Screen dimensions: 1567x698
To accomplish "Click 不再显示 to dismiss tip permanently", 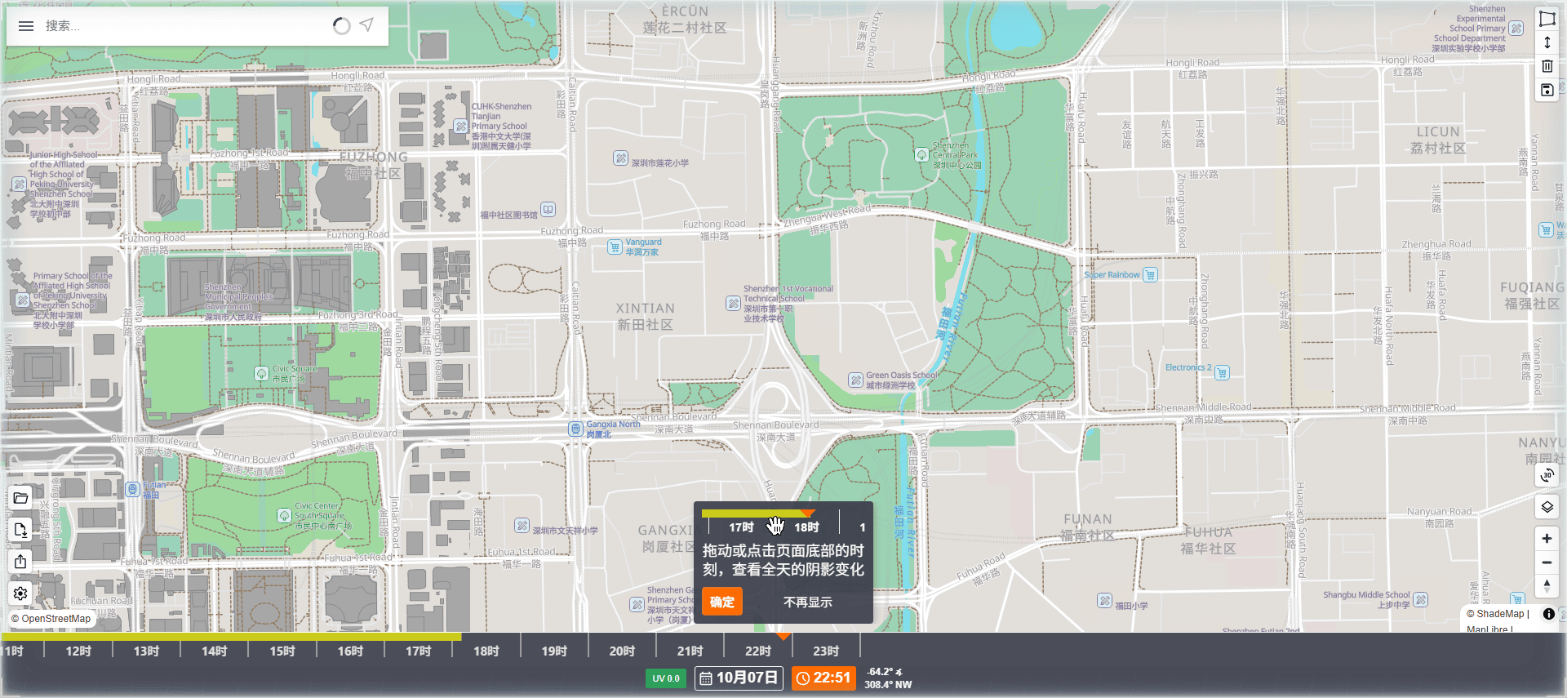I will pos(808,602).
